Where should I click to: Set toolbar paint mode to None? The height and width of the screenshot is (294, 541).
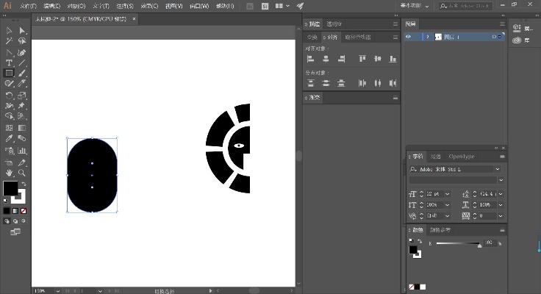tap(24, 211)
